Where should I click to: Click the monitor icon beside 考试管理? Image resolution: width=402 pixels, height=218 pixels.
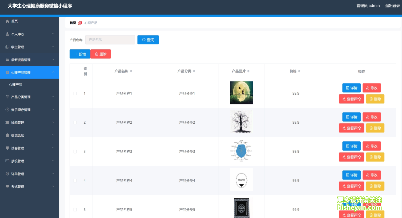point(7,187)
